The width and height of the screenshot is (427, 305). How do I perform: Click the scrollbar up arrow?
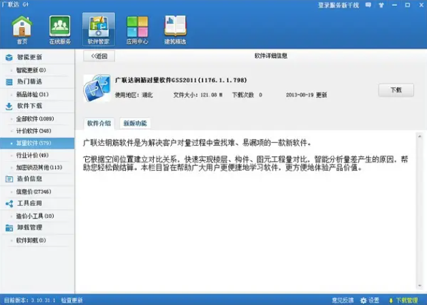pyautogui.click(x=419, y=136)
